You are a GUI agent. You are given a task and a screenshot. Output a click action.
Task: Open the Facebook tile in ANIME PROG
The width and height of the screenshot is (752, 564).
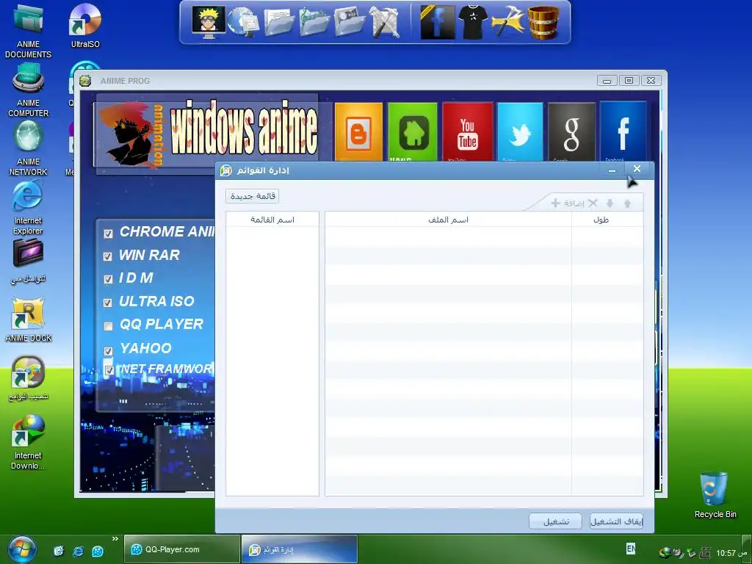coord(623,132)
